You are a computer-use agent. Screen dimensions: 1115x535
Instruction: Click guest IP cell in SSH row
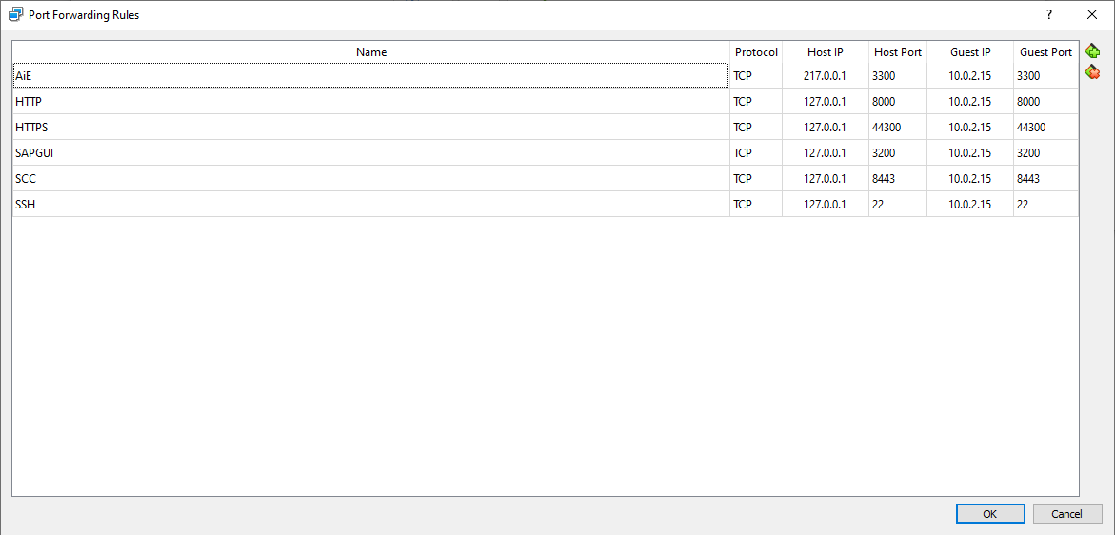click(970, 204)
